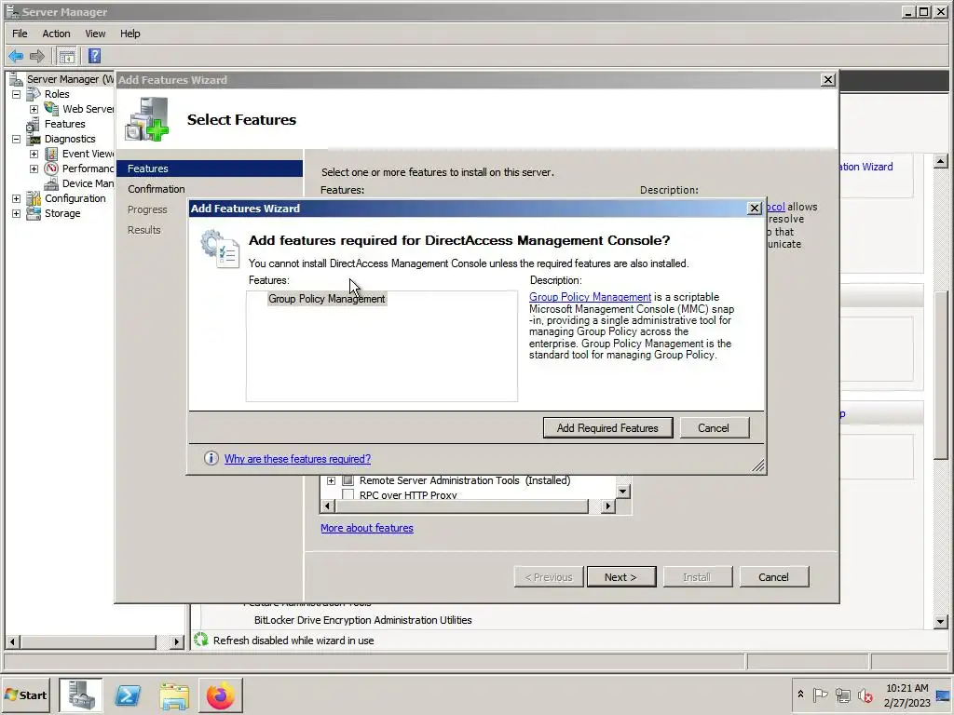
Task: Open the Action menu
Action: point(56,34)
